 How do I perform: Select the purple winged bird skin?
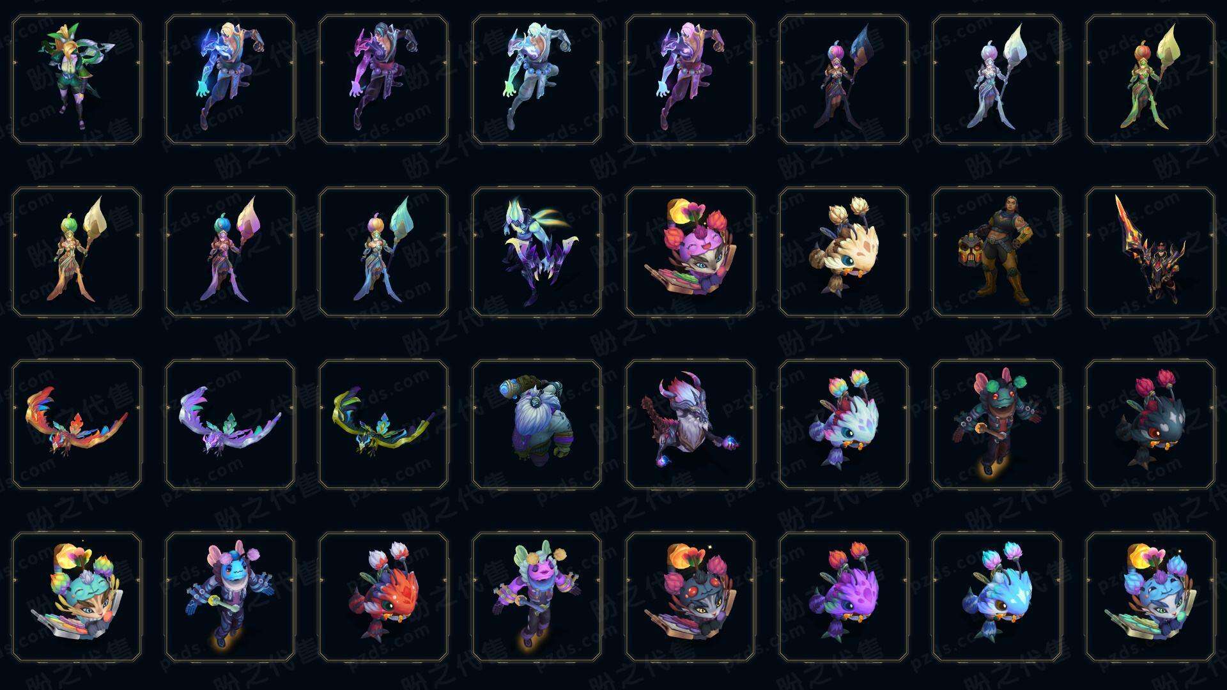tap(230, 424)
